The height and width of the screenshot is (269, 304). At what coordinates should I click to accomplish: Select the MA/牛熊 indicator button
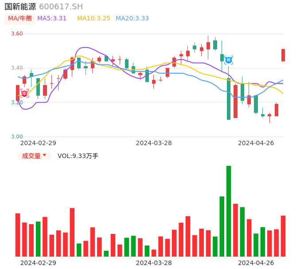click(19, 19)
